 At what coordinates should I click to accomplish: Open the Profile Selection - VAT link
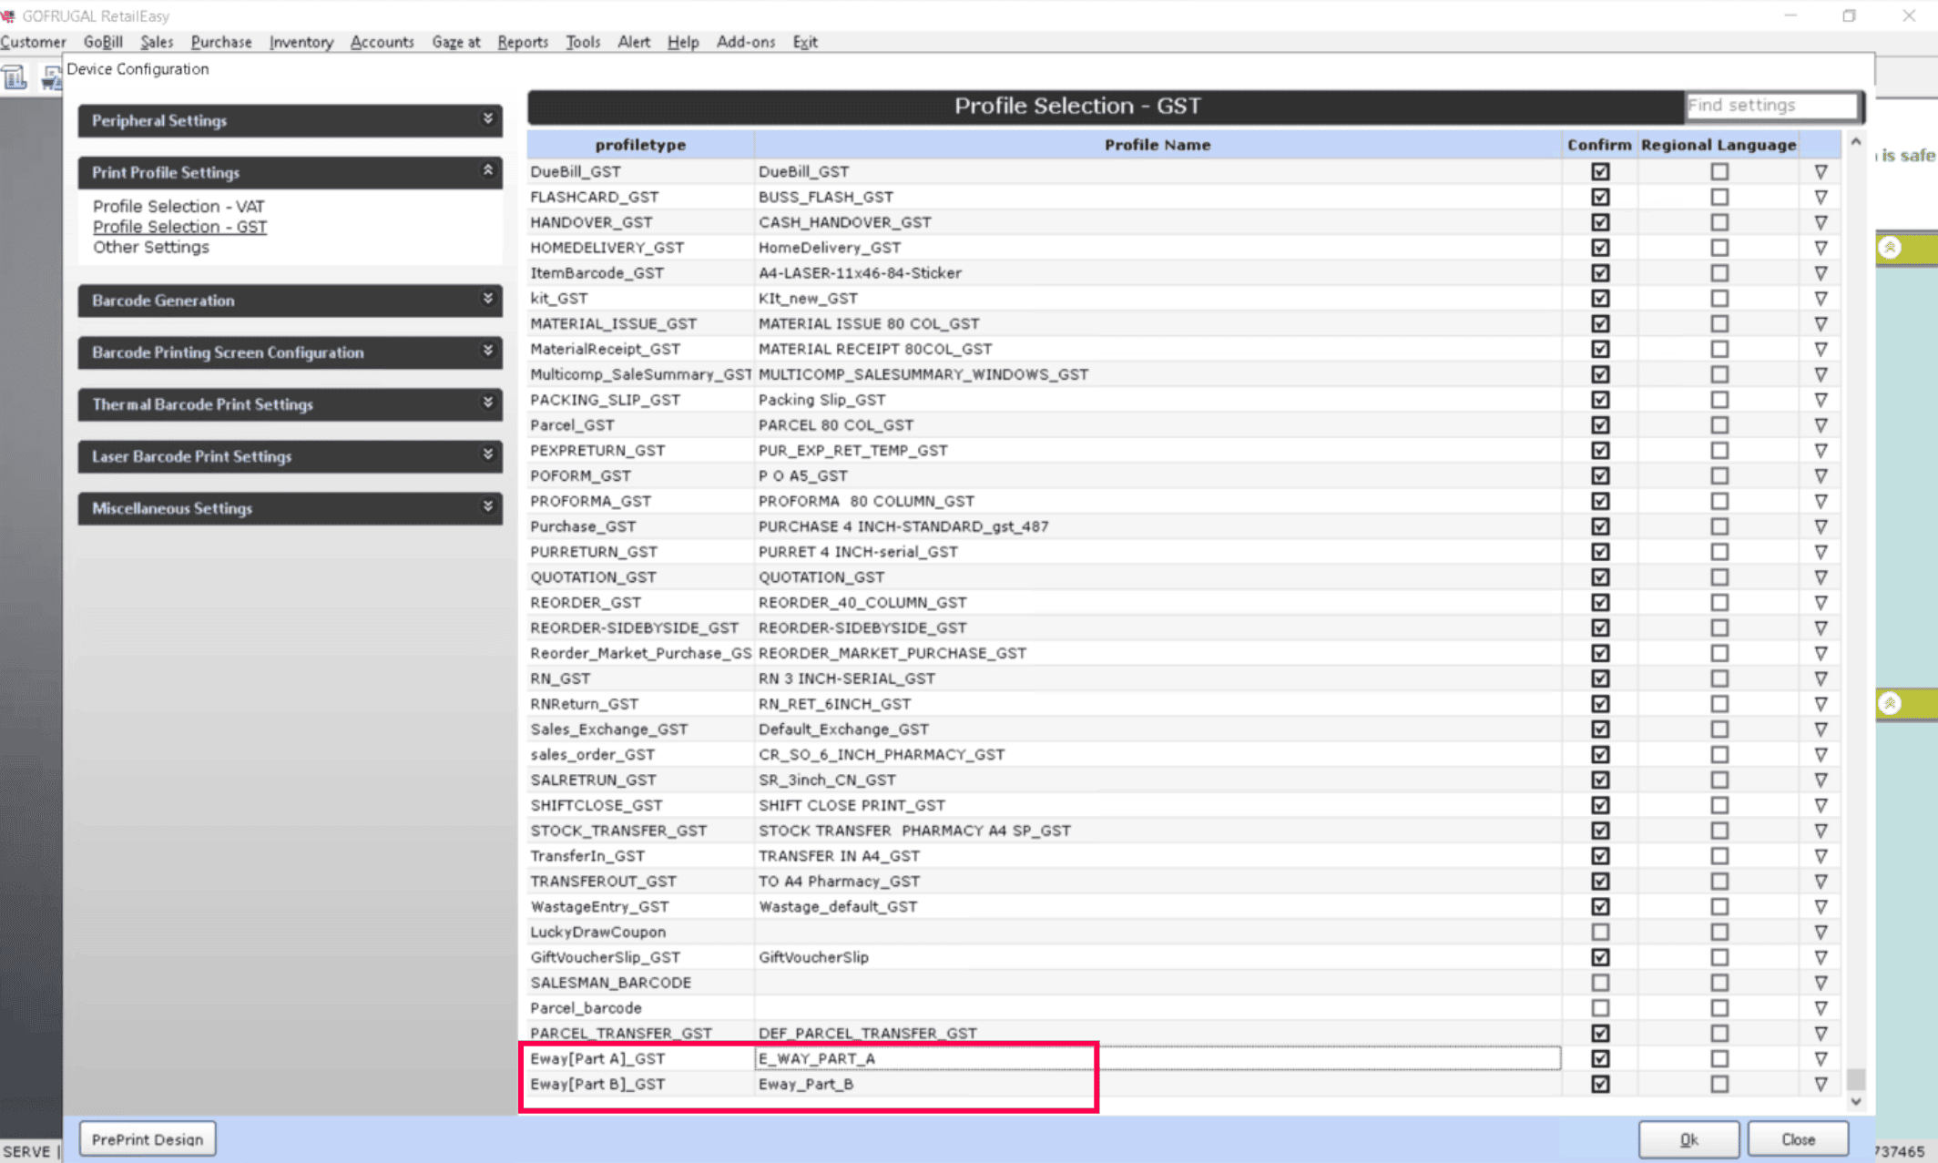tap(178, 206)
